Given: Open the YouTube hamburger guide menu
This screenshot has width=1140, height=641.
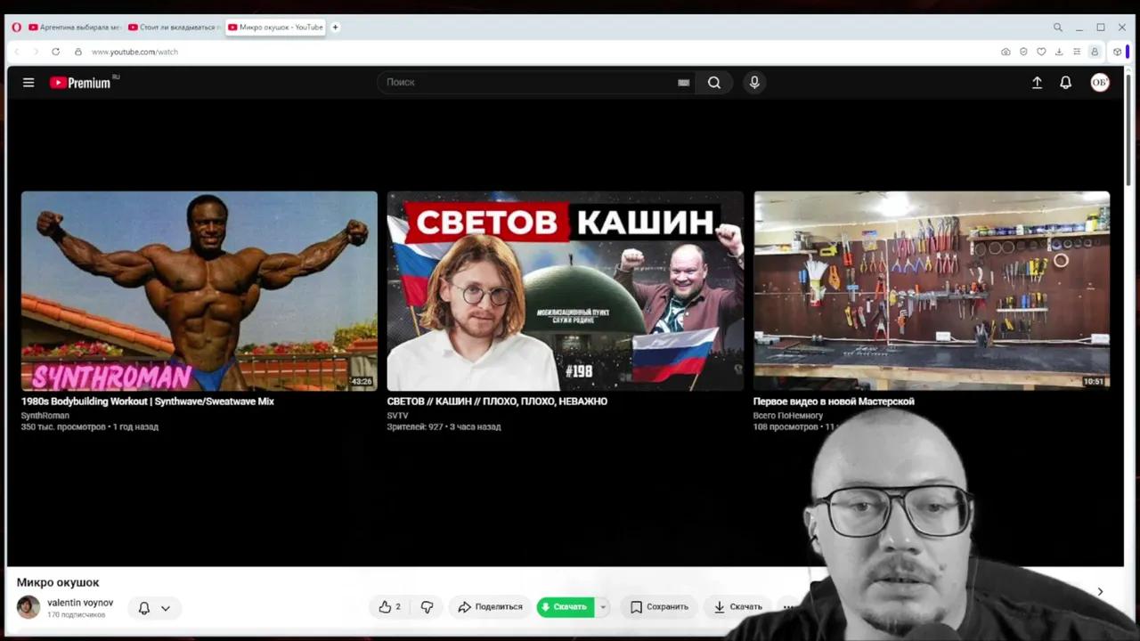Looking at the screenshot, I should pos(28,83).
